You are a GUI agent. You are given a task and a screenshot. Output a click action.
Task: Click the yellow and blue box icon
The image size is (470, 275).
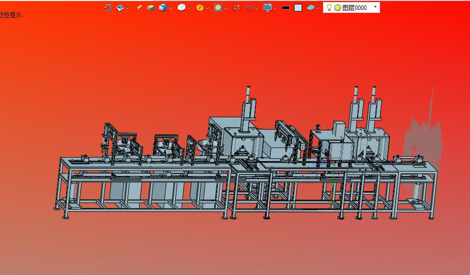pos(151,7)
